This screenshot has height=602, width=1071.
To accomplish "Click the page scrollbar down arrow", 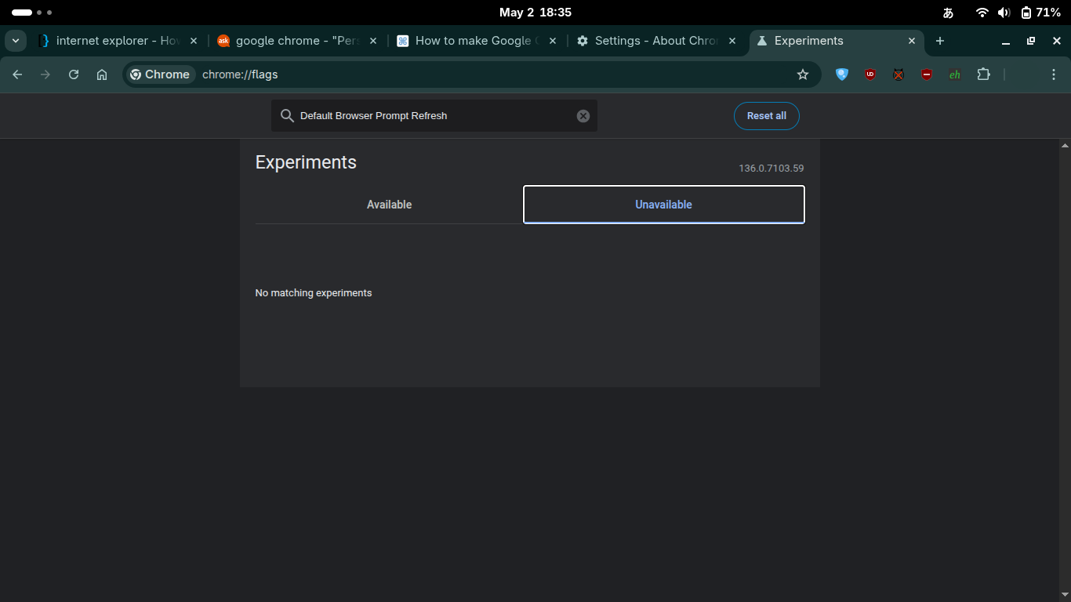I will point(1065,597).
